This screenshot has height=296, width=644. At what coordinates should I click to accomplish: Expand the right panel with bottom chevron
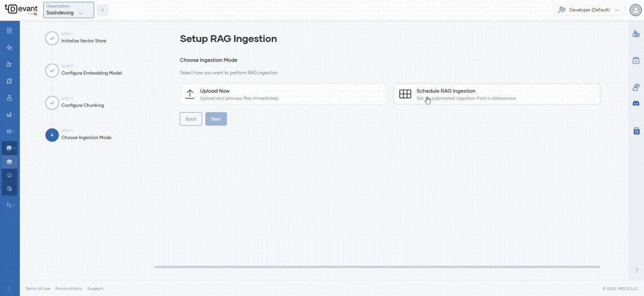click(x=636, y=270)
